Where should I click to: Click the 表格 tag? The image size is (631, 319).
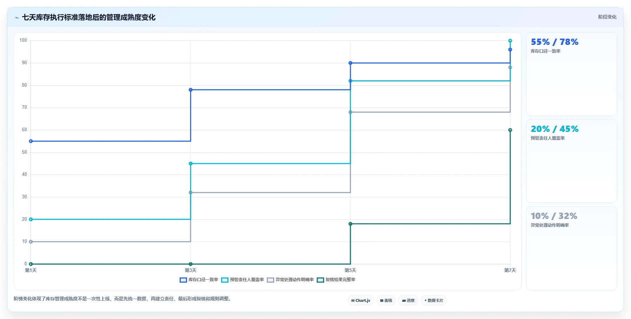tap(386, 300)
